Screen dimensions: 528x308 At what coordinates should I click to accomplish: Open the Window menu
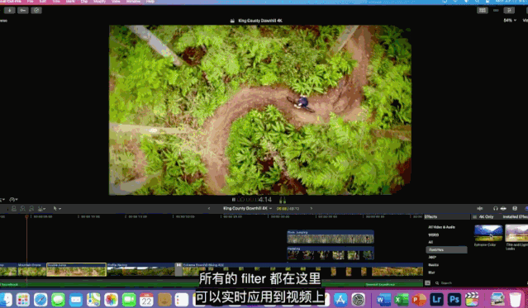[x=133, y=2]
